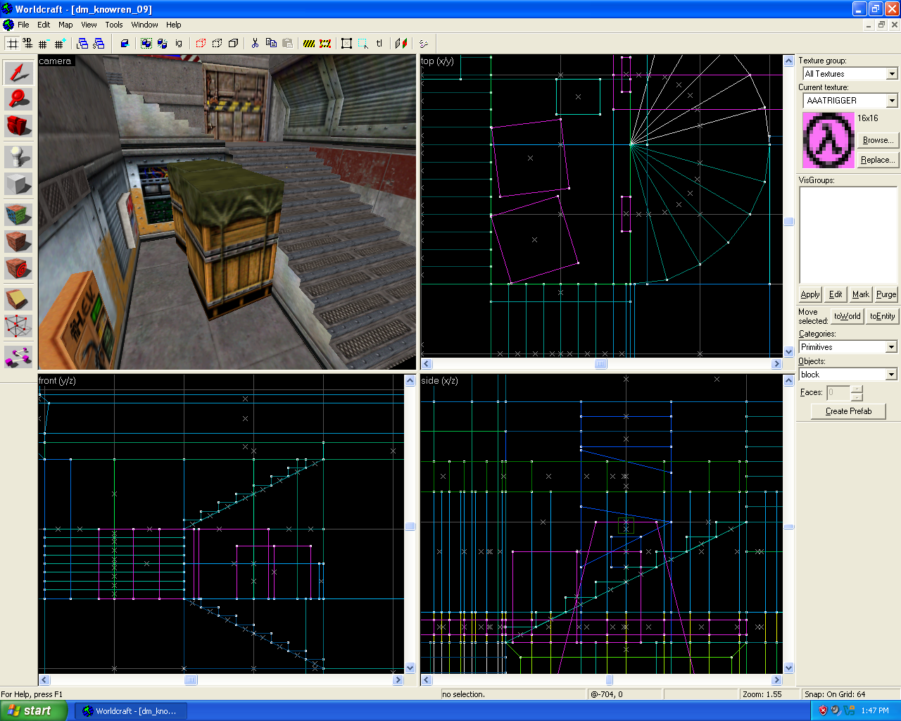
Task: Click the larger grid button
Action: (x=60, y=43)
